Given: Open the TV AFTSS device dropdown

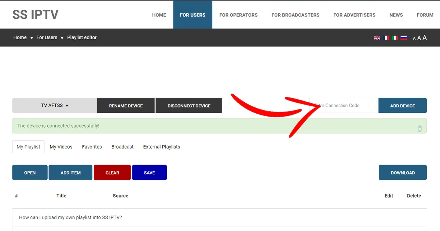Looking at the screenshot, I should pos(55,106).
